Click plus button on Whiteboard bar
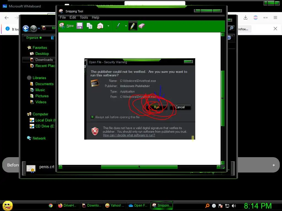 [x=273, y=165]
